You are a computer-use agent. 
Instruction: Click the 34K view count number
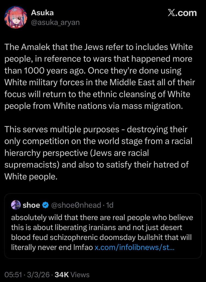62,275
